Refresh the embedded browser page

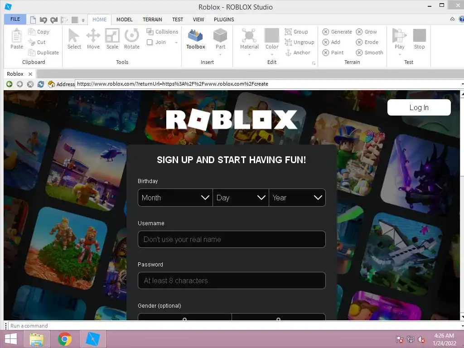point(40,84)
